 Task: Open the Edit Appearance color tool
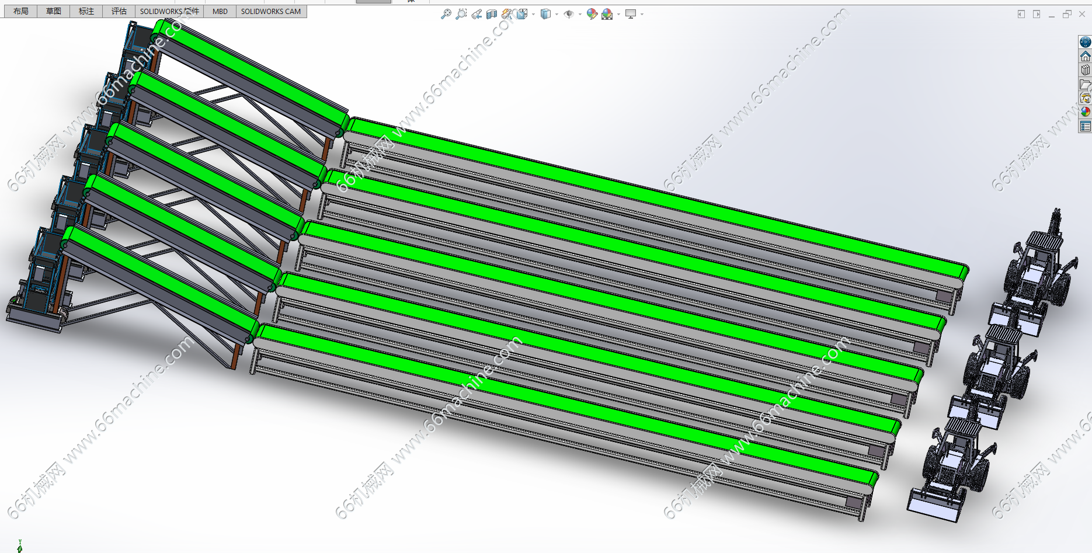click(x=592, y=14)
